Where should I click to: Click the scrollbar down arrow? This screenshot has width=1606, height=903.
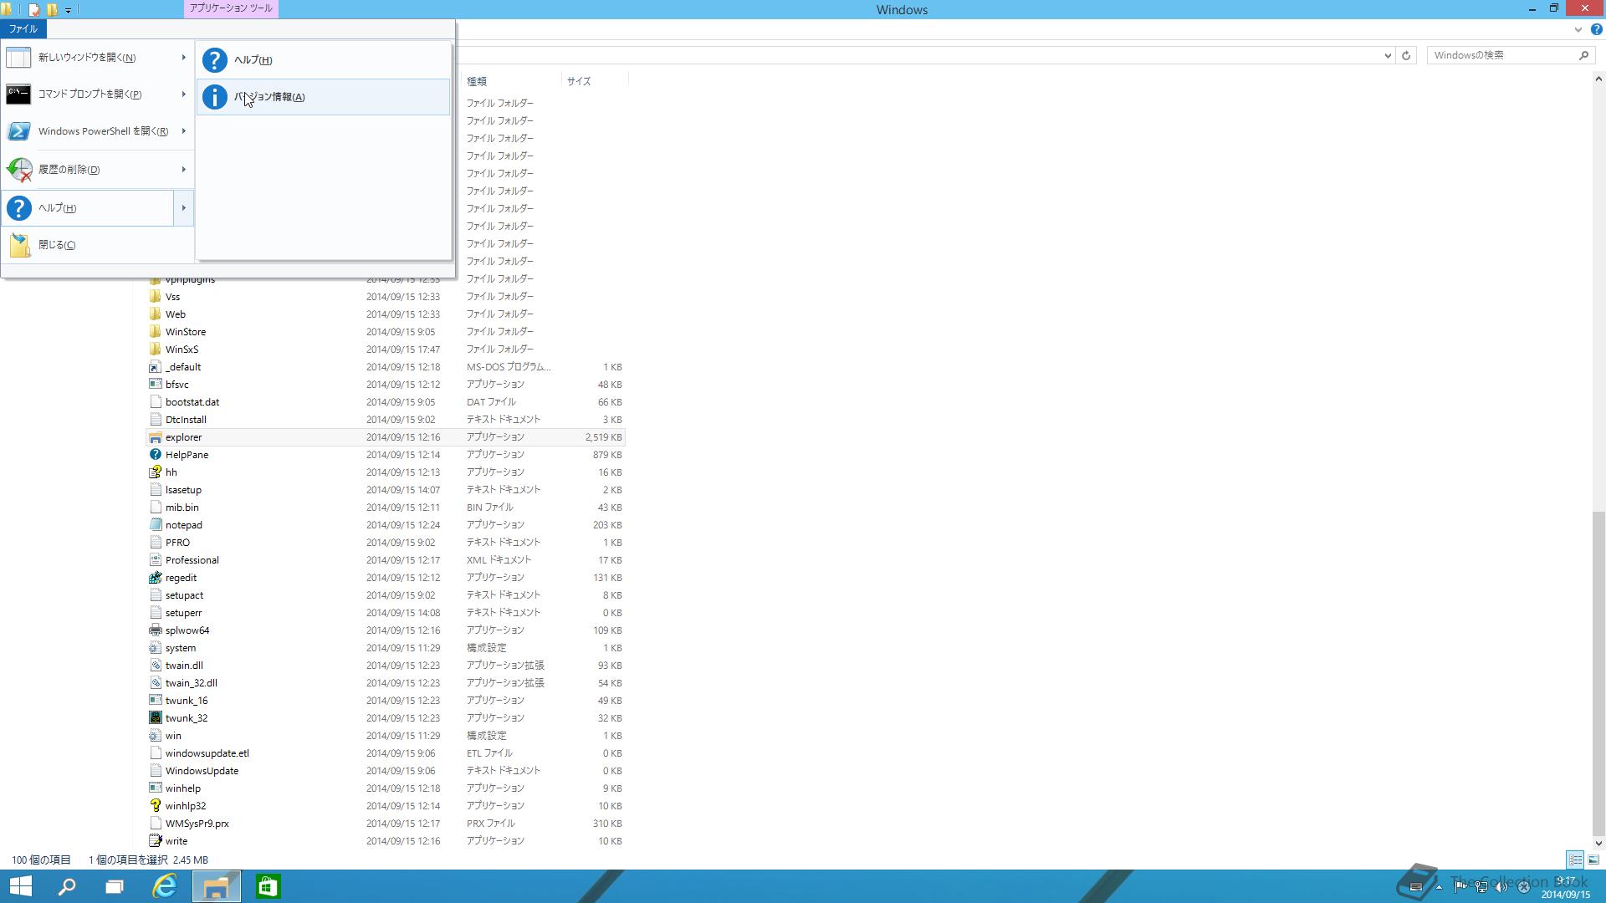point(1598,844)
